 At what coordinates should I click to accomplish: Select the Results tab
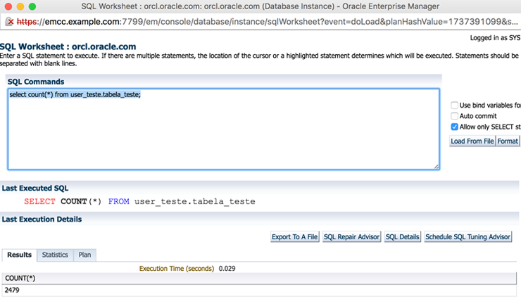coord(19,255)
